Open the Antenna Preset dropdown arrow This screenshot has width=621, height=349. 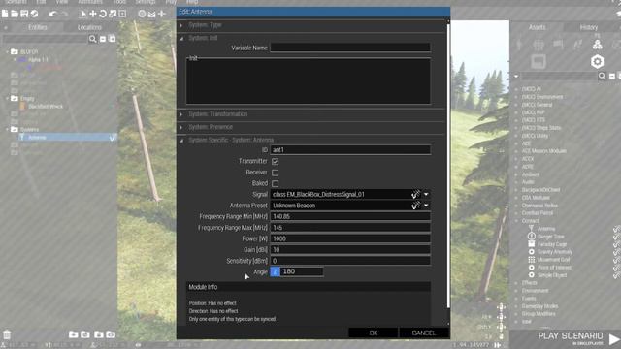click(426, 206)
